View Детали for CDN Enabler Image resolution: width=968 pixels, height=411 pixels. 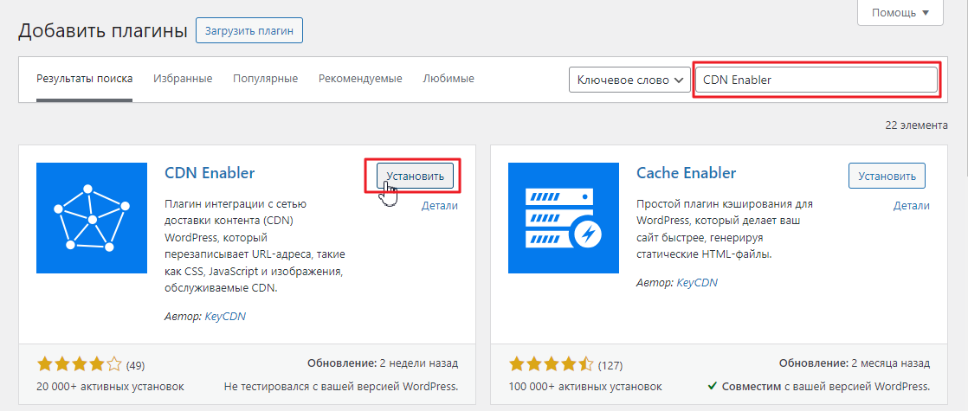click(x=439, y=206)
